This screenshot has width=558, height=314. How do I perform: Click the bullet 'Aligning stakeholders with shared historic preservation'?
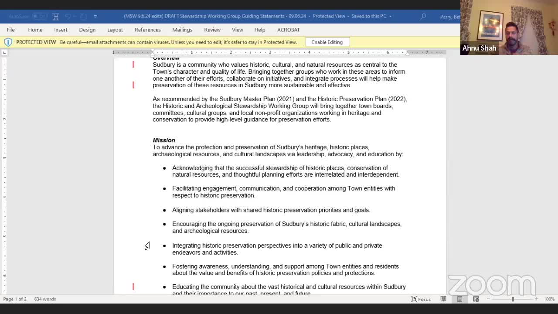(271, 210)
